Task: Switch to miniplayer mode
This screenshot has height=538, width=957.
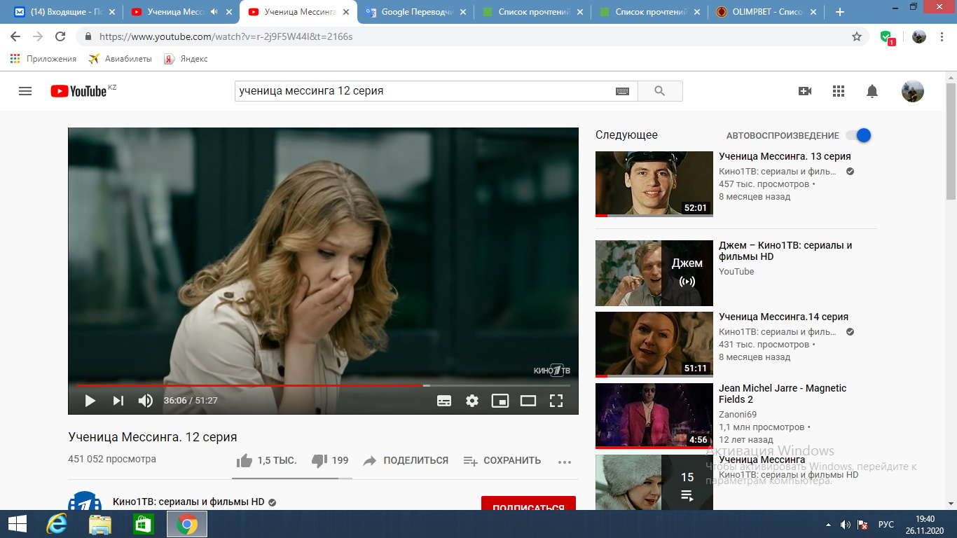Action: pos(500,401)
